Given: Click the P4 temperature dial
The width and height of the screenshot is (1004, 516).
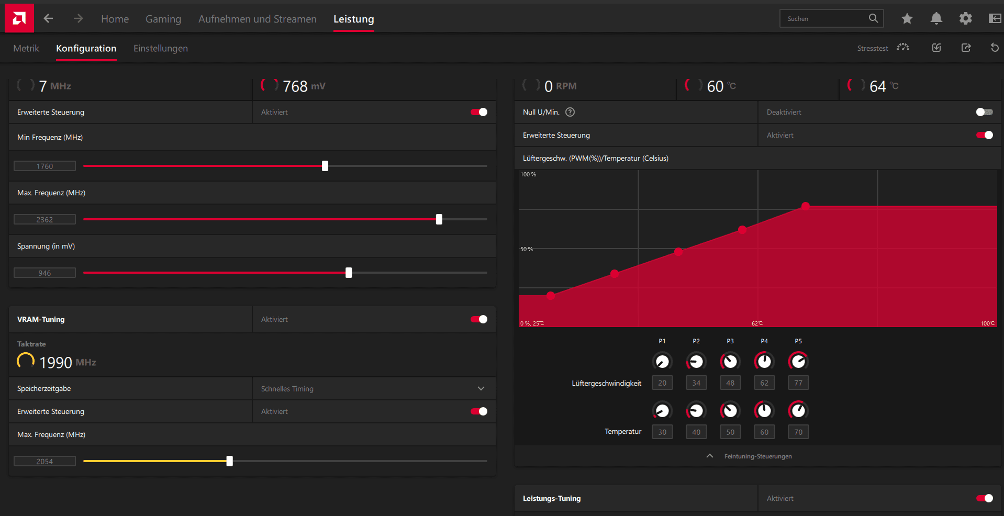Looking at the screenshot, I should [764, 411].
